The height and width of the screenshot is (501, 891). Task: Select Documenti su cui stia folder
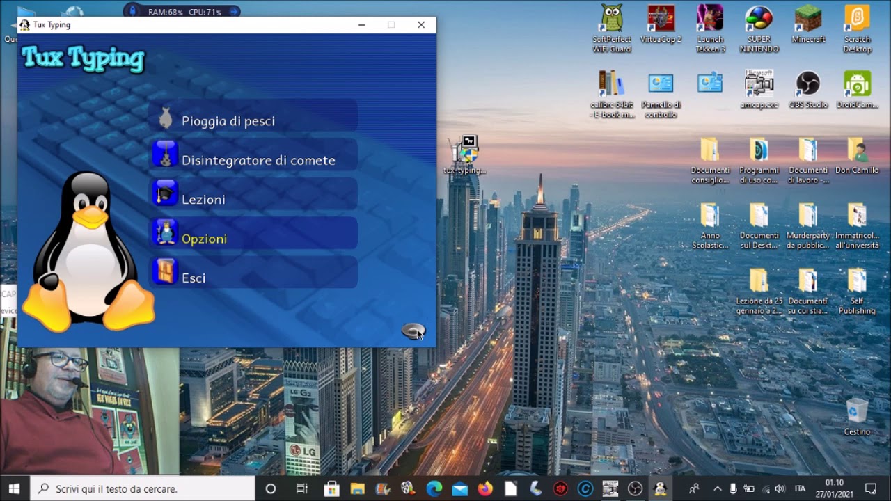point(808,291)
